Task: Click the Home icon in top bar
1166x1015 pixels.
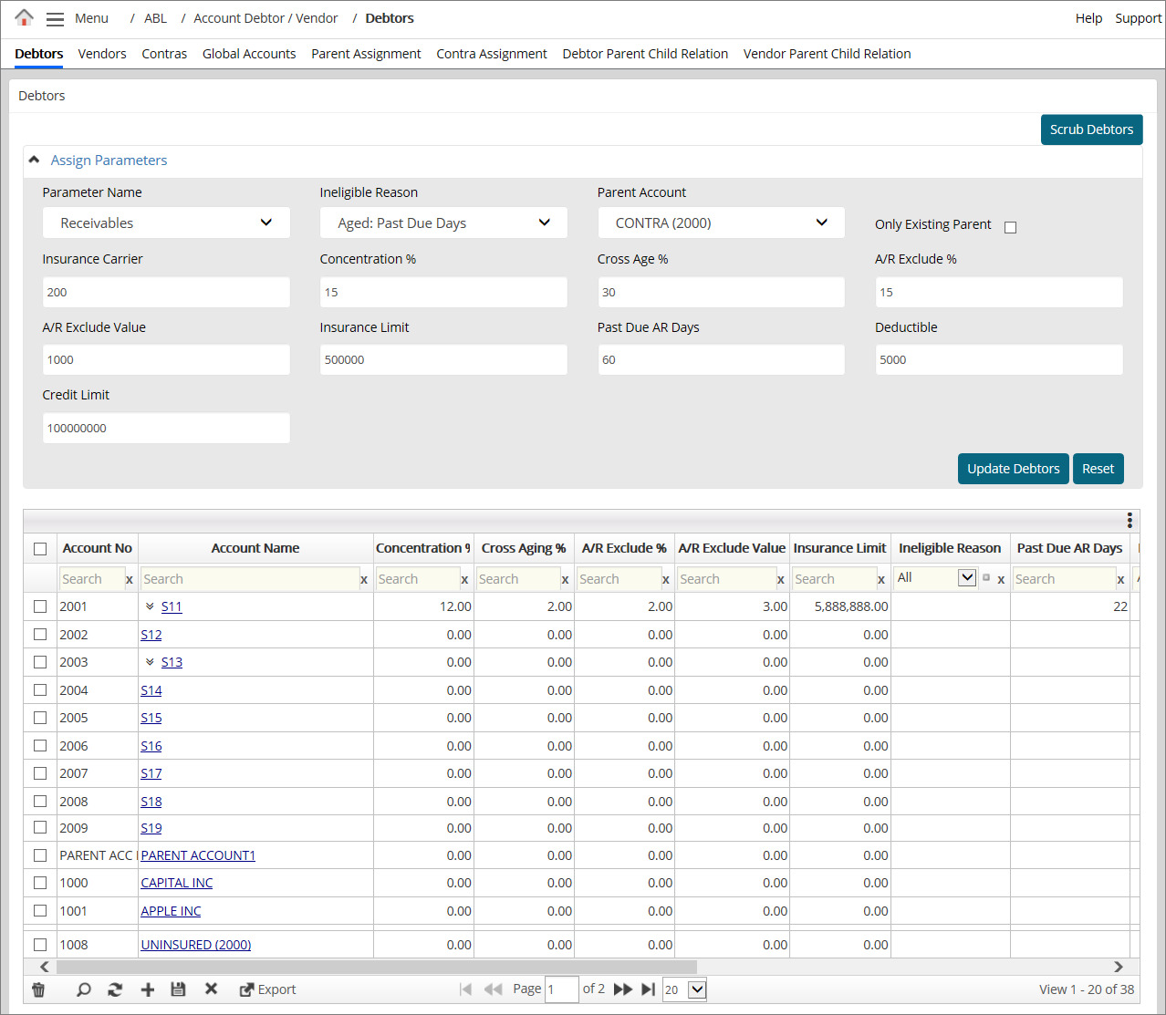Action: (25, 17)
